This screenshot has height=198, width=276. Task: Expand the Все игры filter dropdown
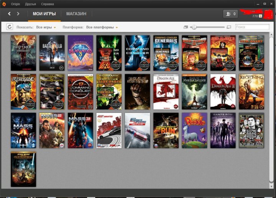tap(46, 28)
